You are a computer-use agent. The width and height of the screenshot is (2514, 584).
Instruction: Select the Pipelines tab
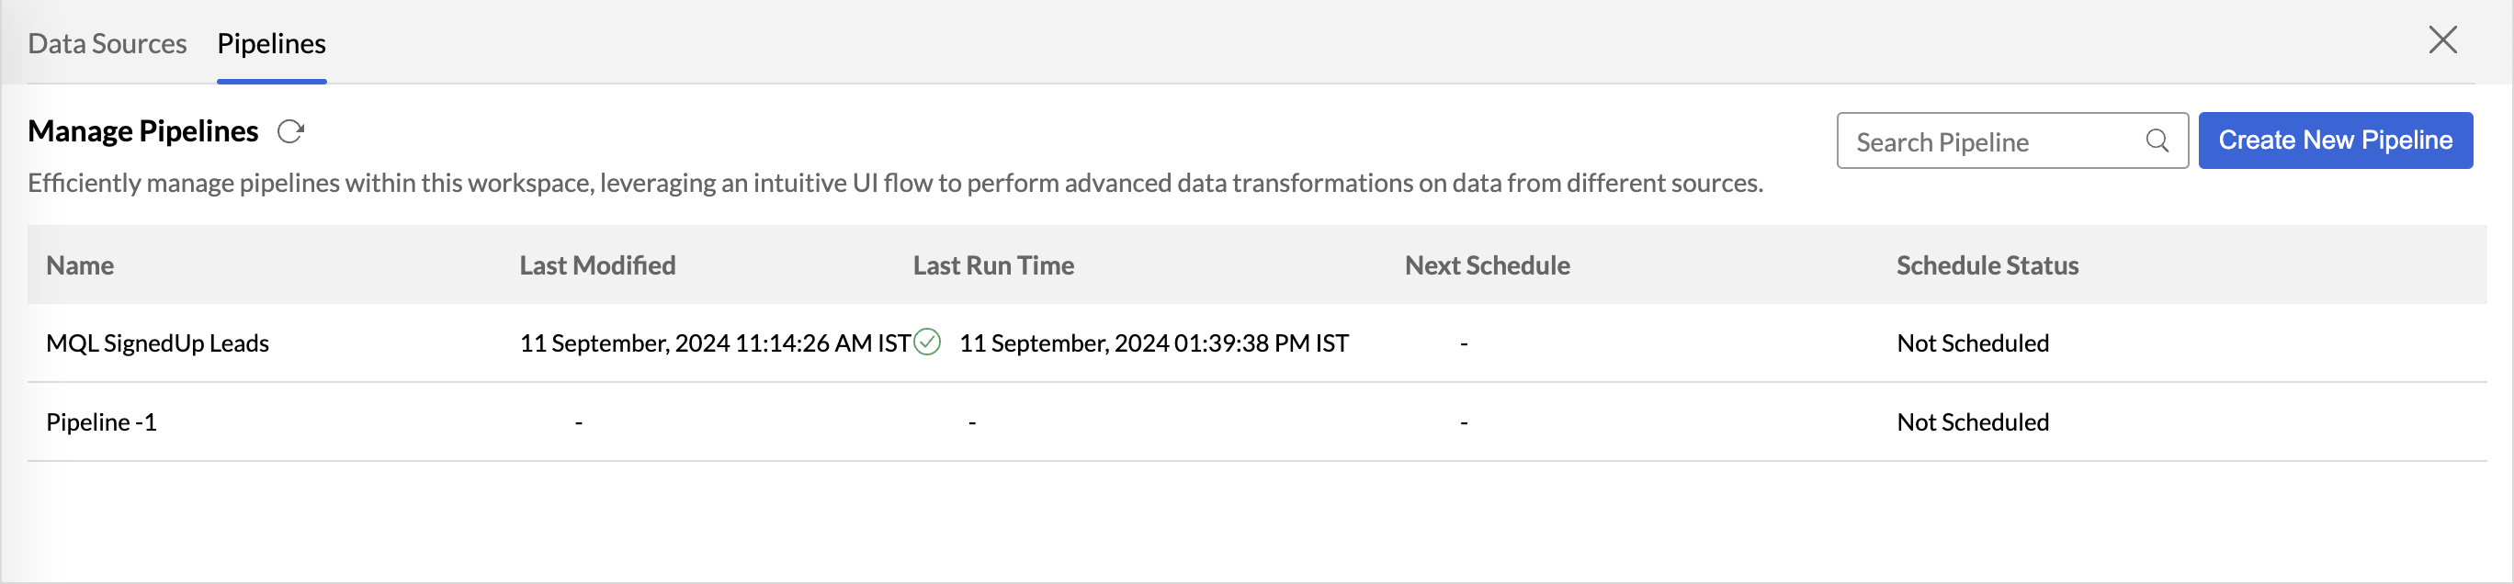(x=271, y=44)
